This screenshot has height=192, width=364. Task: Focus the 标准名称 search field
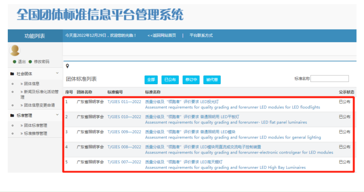point(329,79)
